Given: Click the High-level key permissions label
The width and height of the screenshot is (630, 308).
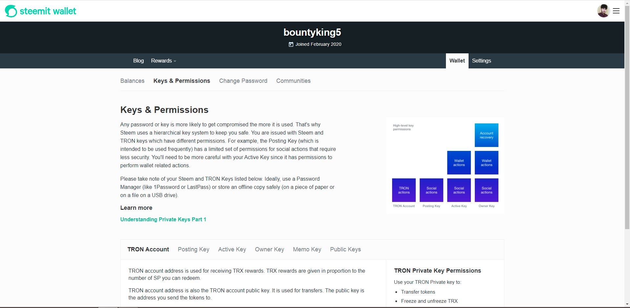Looking at the screenshot, I should (403, 127).
